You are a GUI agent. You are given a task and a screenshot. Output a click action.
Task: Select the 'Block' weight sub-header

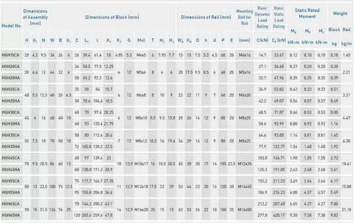click(x=334, y=30)
